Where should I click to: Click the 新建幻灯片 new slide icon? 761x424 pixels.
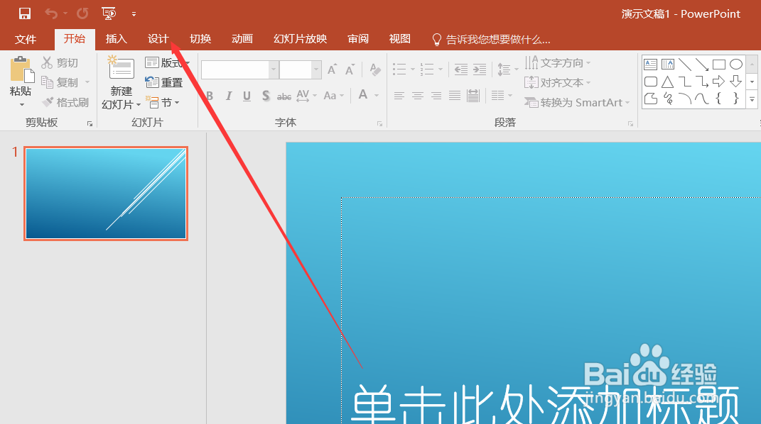122,68
